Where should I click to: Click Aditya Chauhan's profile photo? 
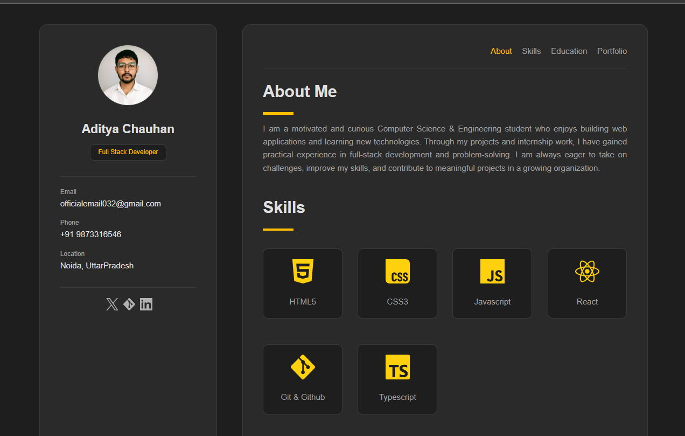(128, 75)
